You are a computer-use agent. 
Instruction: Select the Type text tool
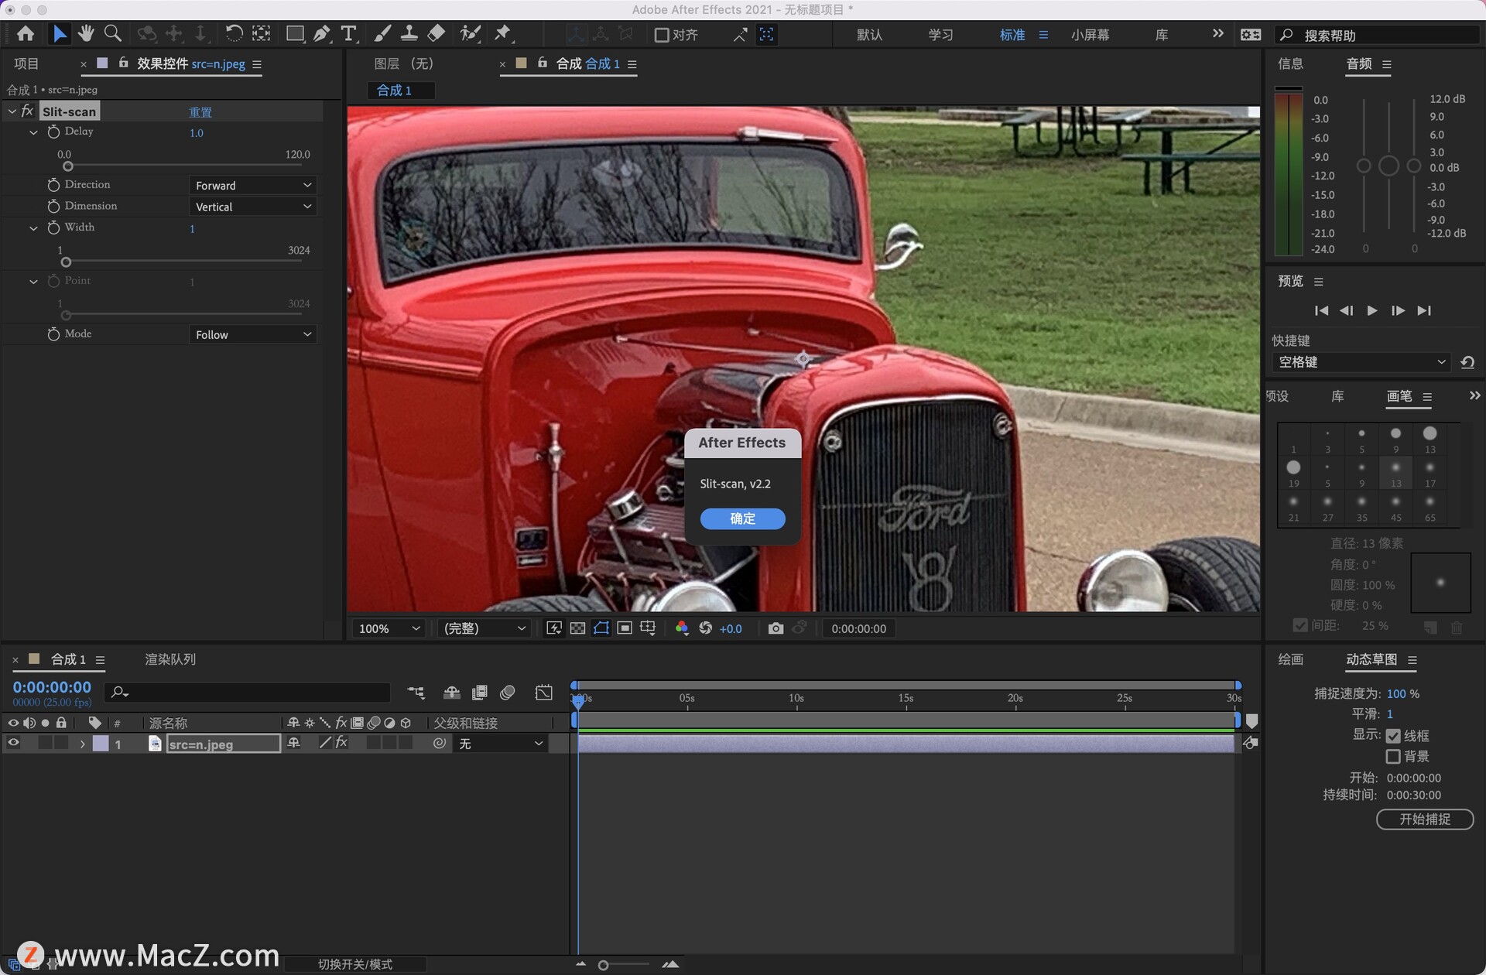349,33
